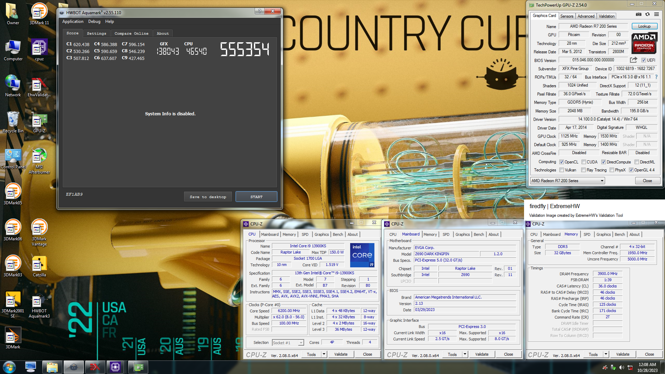Switch to Aquamark Settings tab
Image resolution: width=665 pixels, height=374 pixels.
(x=96, y=33)
